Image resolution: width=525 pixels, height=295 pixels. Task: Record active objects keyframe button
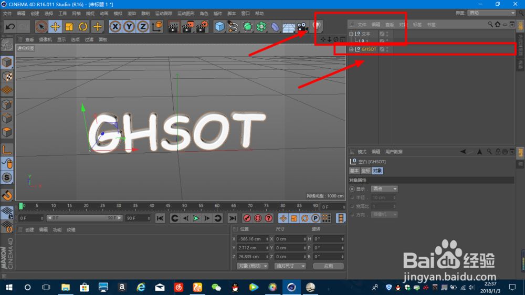(247, 218)
